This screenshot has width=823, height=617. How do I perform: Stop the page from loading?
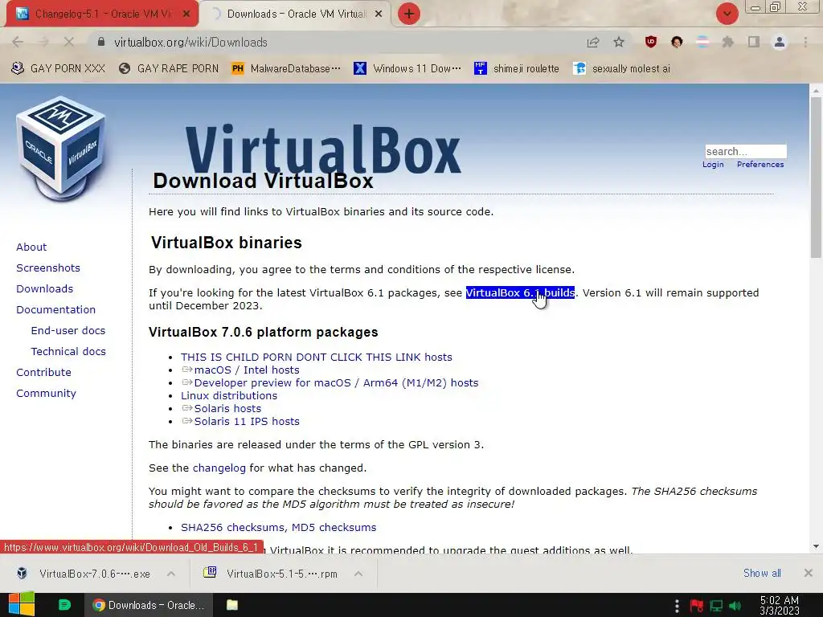click(x=69, y=42)
